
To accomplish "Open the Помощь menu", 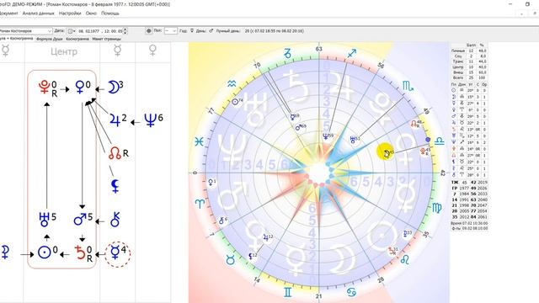I will click(110, 13).
